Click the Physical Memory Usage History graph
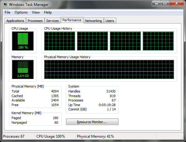This screenshot has width=186, height=142. (x=109, y=69)
